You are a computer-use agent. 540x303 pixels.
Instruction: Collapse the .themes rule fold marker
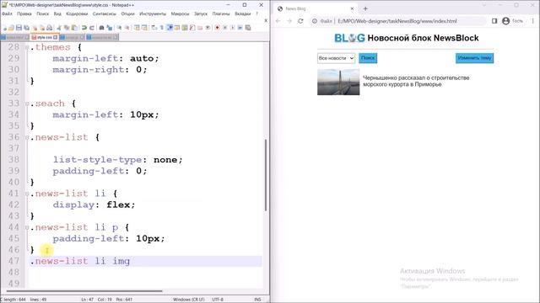26,47
